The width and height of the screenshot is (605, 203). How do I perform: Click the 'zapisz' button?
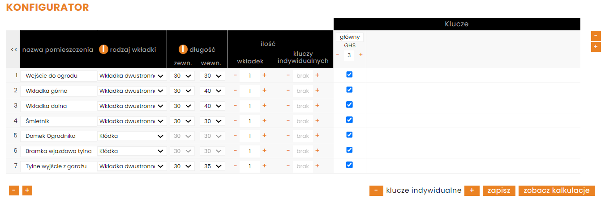pos(499,191)
